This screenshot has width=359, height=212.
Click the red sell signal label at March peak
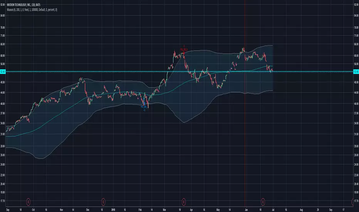click(184, 50)
